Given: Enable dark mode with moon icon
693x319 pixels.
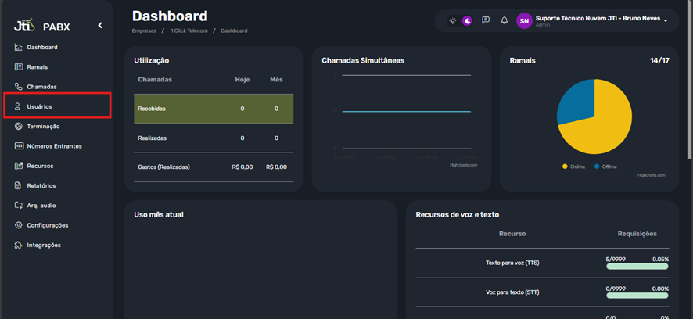Looking at the screenshot, I should click(x=468, y=20).
